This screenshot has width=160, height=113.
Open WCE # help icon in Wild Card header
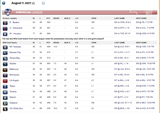(x=71, y=43)
